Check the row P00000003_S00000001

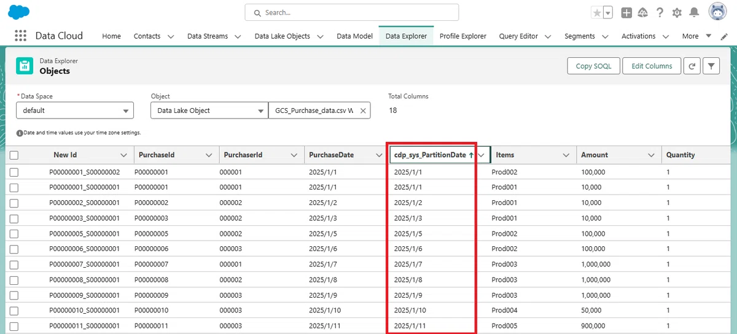[x=14, y=218]
